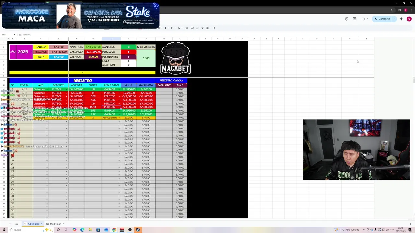Click the BALANCE value -S/.1,292.00
Screen dimensions: 415x233
coord(59,52)
